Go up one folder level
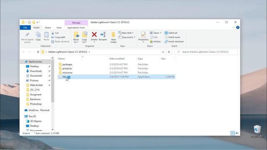 (x=38, y=52)
